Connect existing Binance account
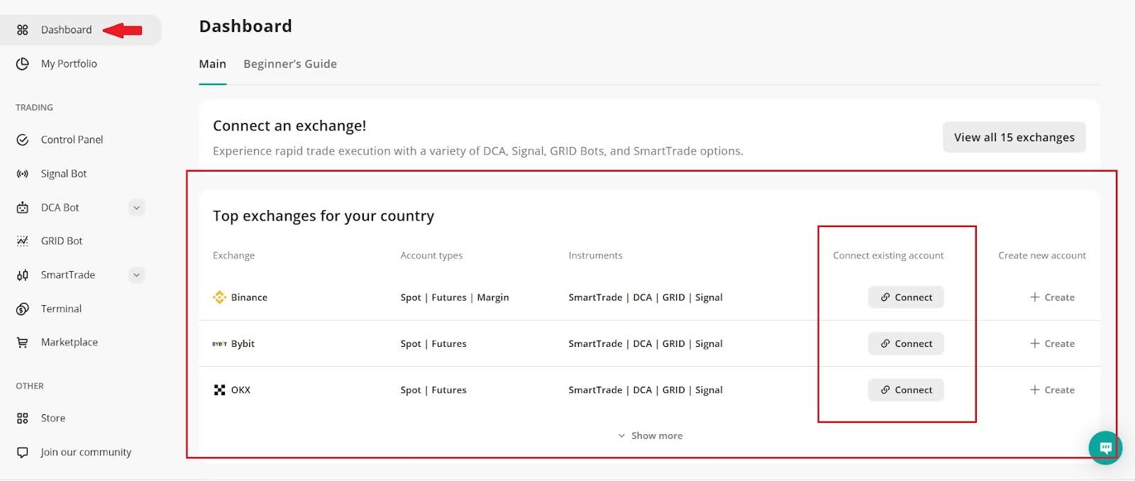Image resolution: width=1135 pixels, height=481 pixels. click(906, 297)
